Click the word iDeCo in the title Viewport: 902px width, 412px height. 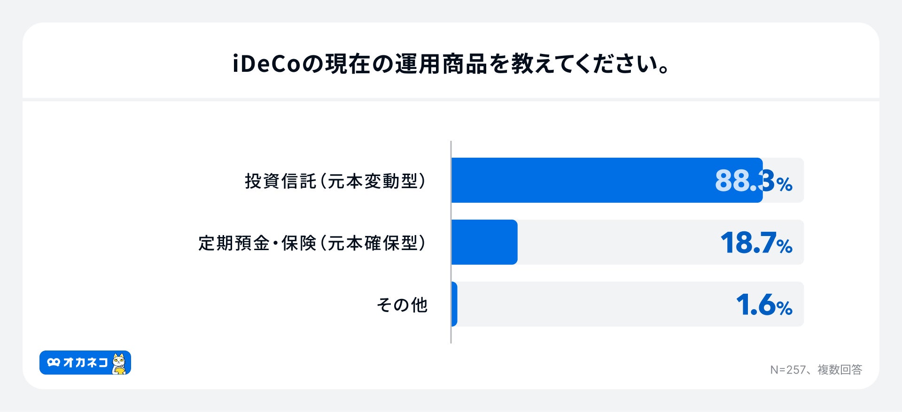tap(266, 64)
